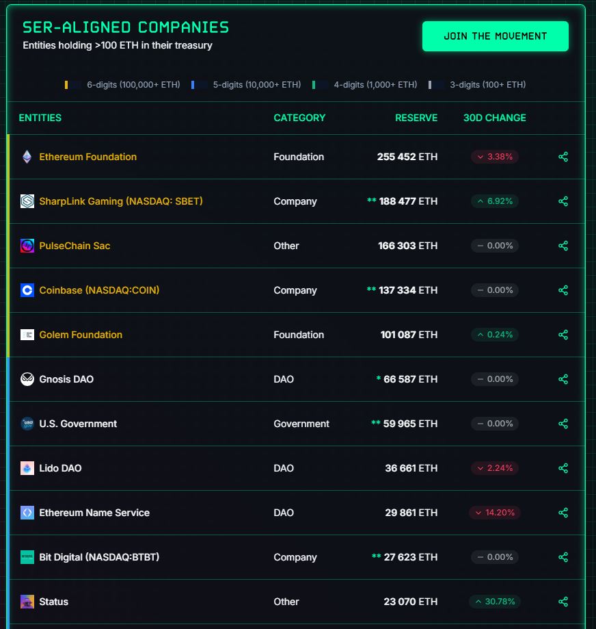
Task: Click the Coinbase share icon
Action: 563,290
